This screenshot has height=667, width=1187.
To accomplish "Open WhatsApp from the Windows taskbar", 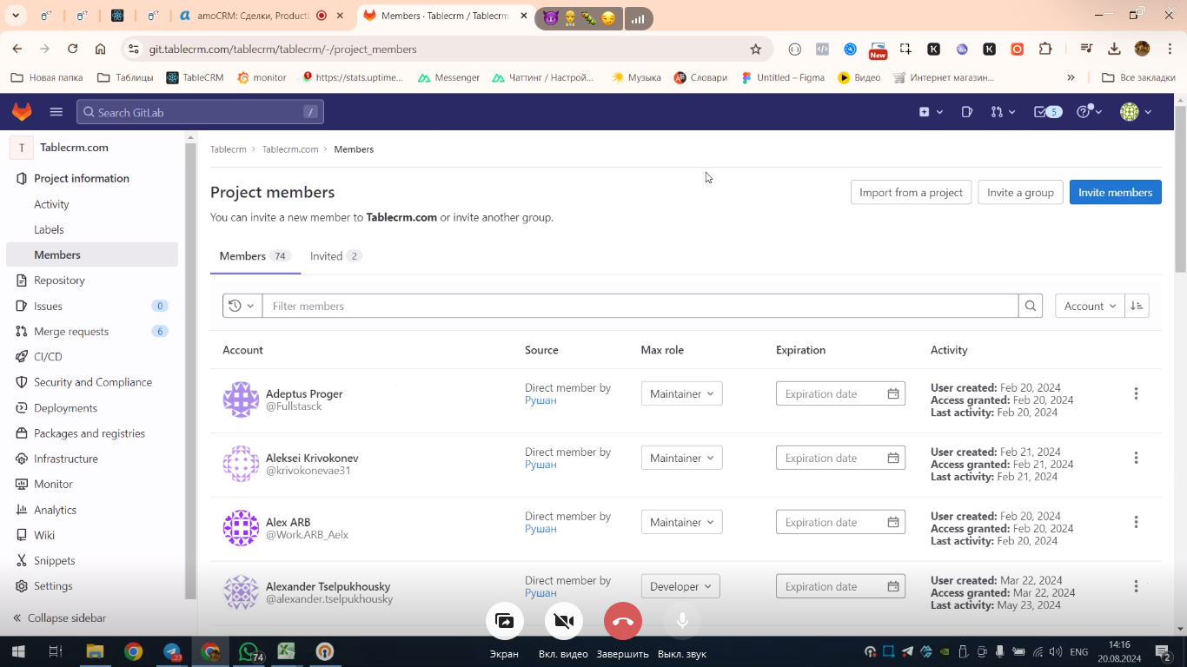I will (250, 651).
